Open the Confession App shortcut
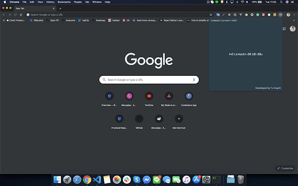 pos(189,99)
